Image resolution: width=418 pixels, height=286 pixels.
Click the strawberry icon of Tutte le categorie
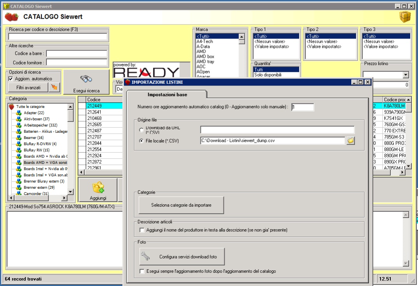click(x=11, y=107)
